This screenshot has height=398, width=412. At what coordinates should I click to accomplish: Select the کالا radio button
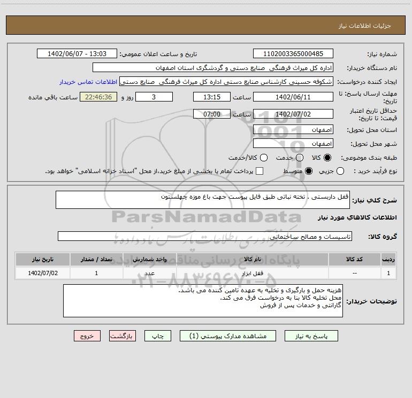327,158
